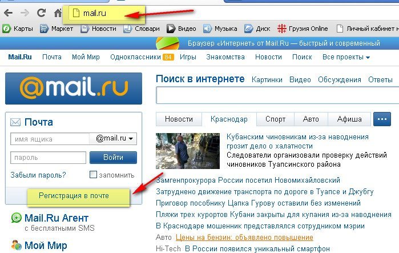Select Картинки search category

pyautogui.click(x=267, y=79)
